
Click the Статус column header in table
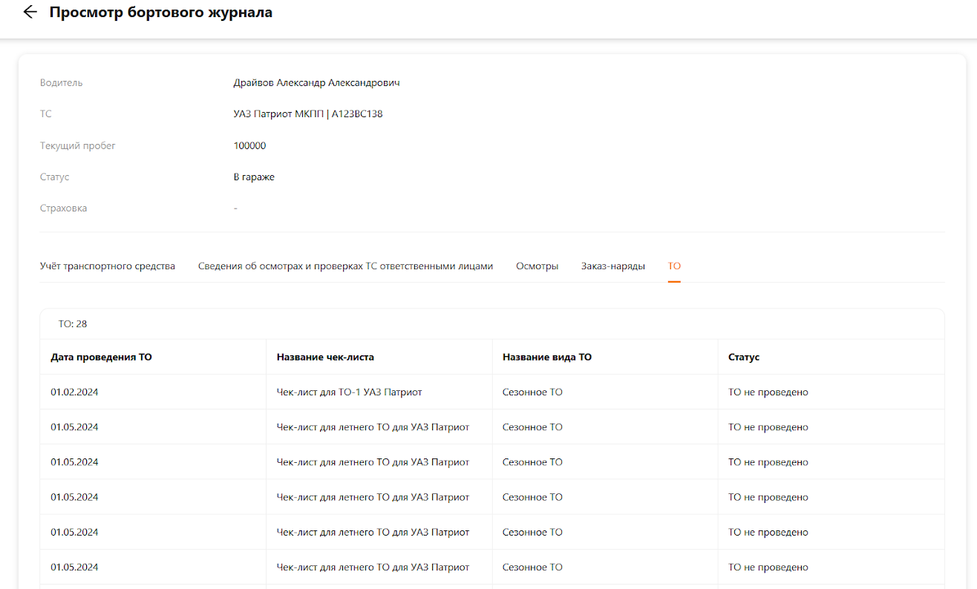[744, 358]
